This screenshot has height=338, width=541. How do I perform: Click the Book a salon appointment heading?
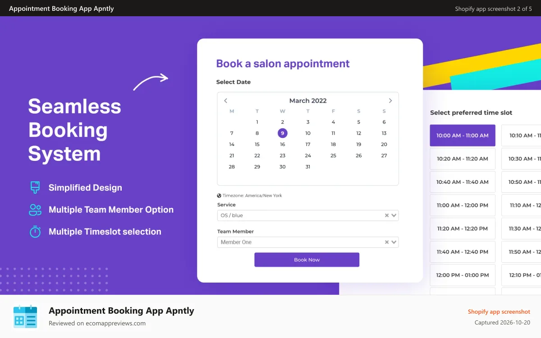point(283,64)
